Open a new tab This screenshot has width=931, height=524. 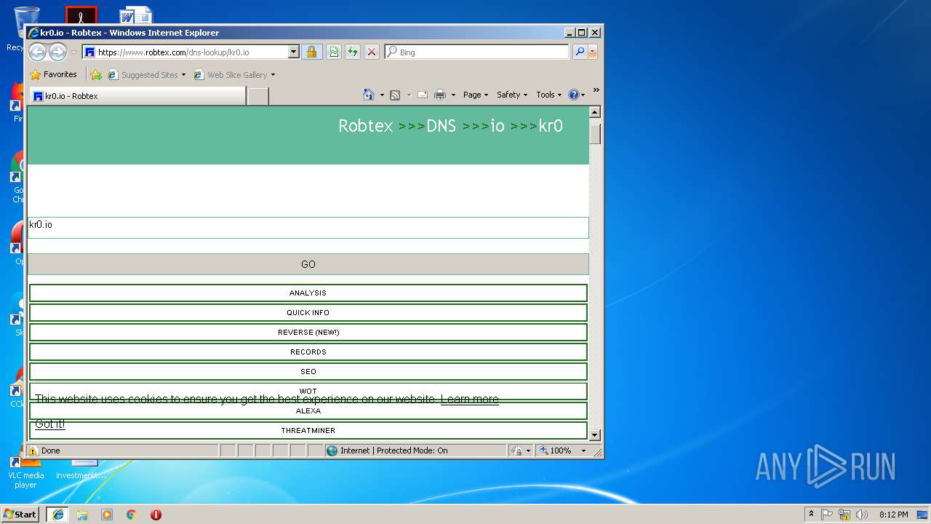(x=257, y=96)
